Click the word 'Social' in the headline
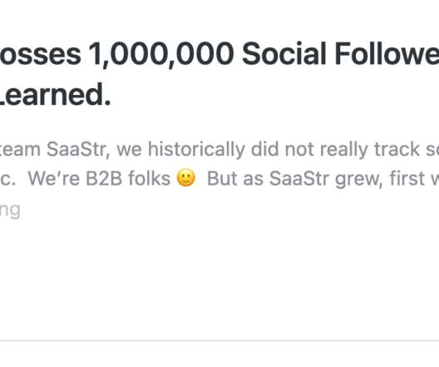The height and width of the screenshot is (367, 439). pos(284,53)
